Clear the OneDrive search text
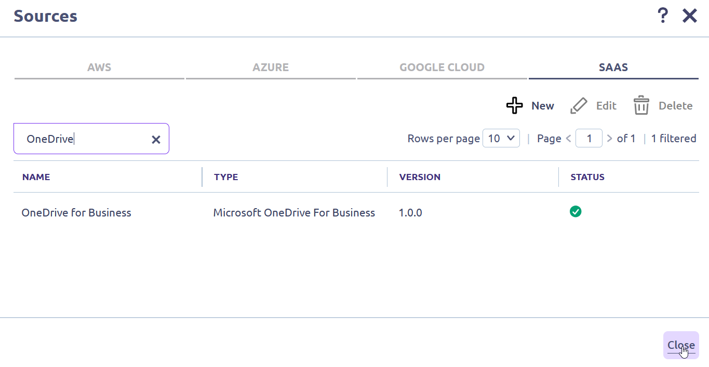The width and height of the screenshot is (709, 367). (x=156, y=139)
